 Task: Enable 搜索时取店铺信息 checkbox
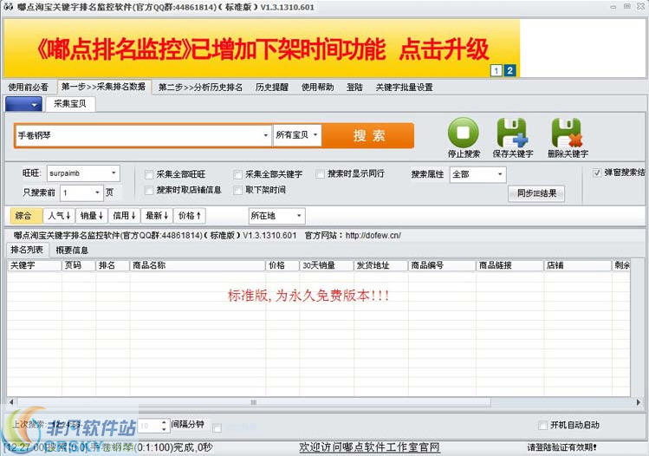[x=149, y=190]
